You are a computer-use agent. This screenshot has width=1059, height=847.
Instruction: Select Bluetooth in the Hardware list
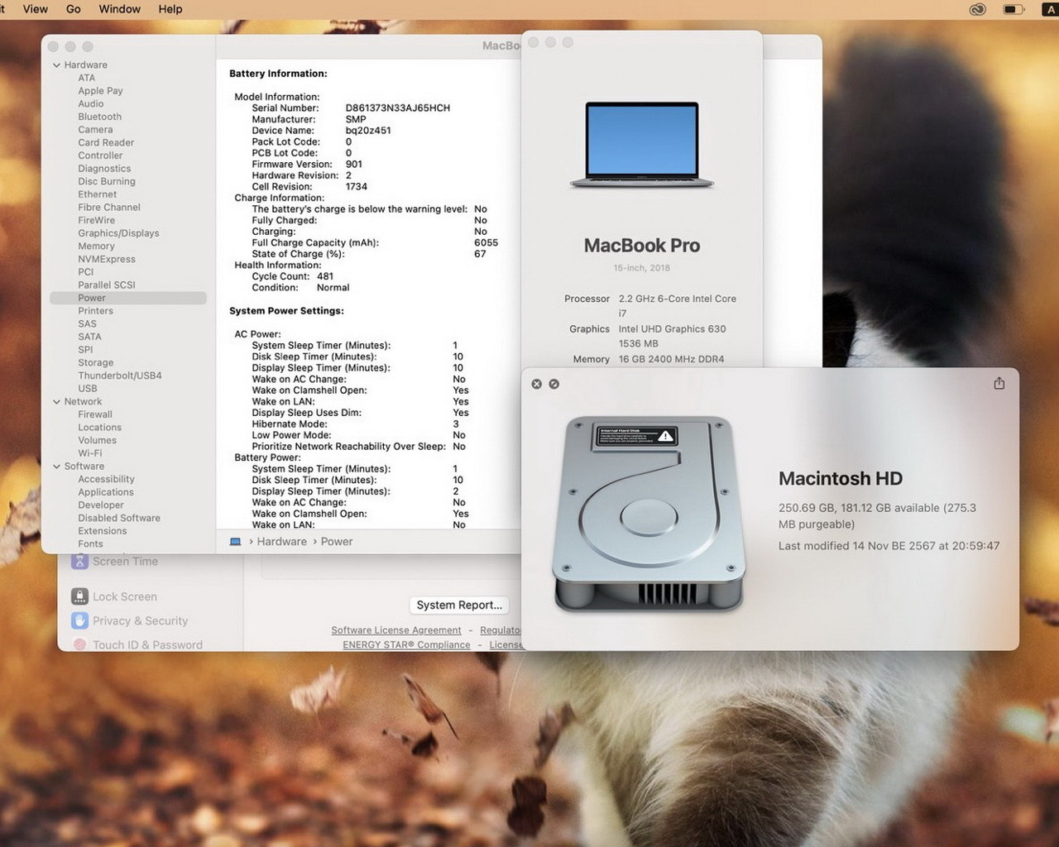coord(100,117)
